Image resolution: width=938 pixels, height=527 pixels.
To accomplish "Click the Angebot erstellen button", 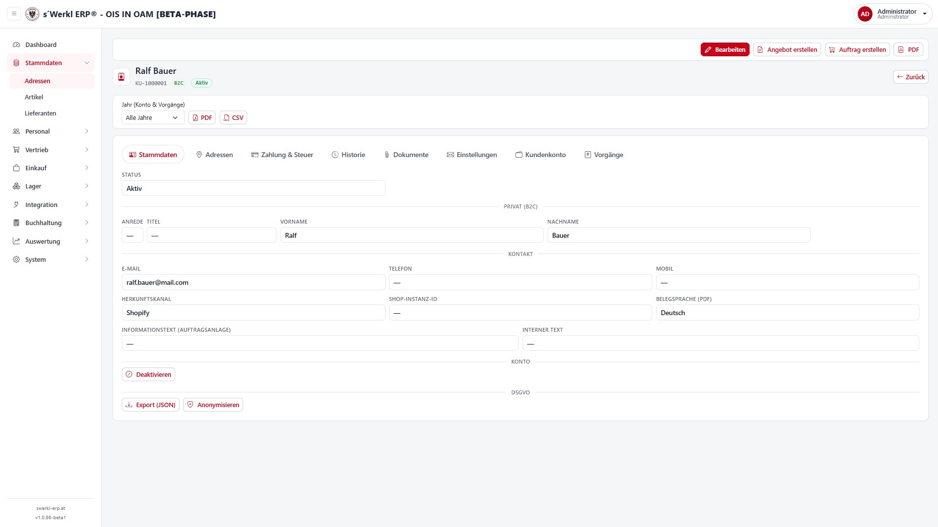I will pos(787,49).
